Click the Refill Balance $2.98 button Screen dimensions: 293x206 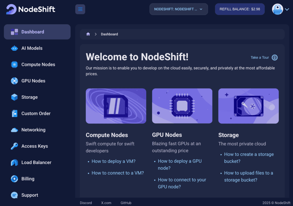coord(240,9)
